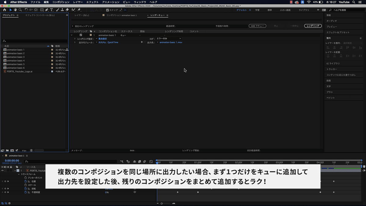Click the Home icon in toolbar
Viewport: 366px width, 206px height.
tap(5, 10)
